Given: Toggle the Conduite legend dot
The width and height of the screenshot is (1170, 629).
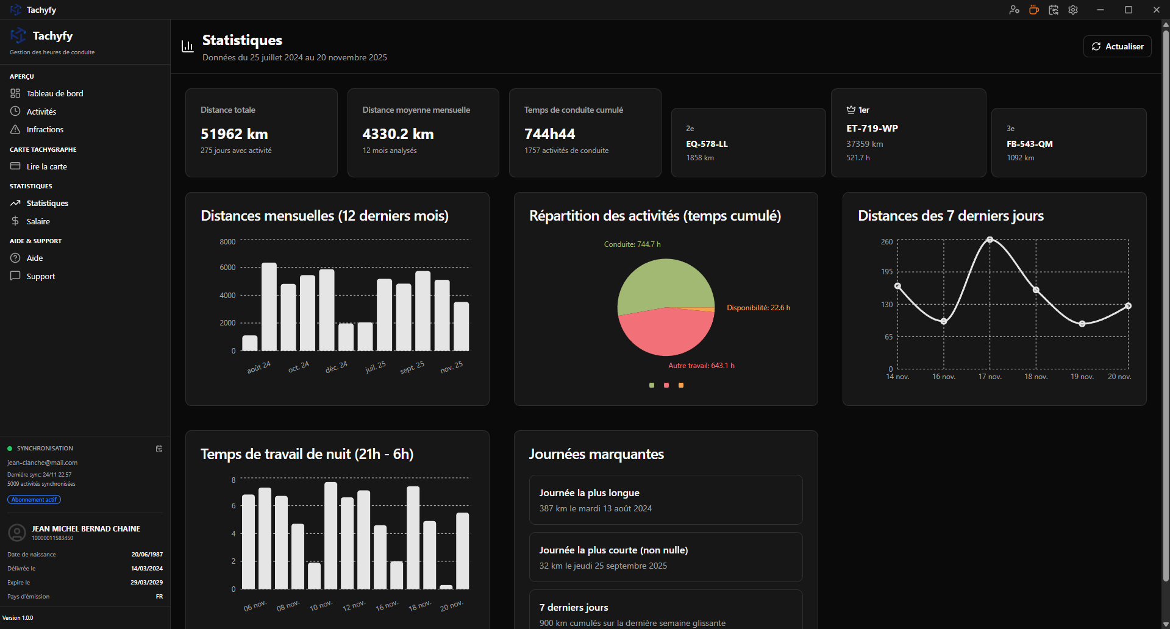Looking at the screenshot, I should pos(651,385).
